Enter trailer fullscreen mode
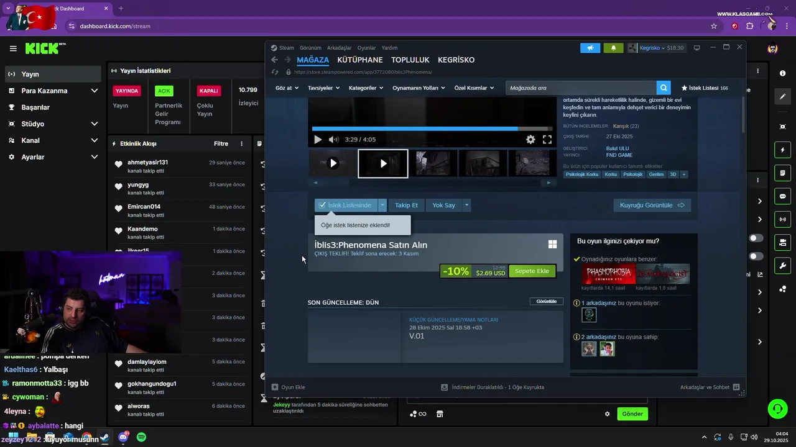Viewport: 796px width, 447px height. tap(547, 140)
